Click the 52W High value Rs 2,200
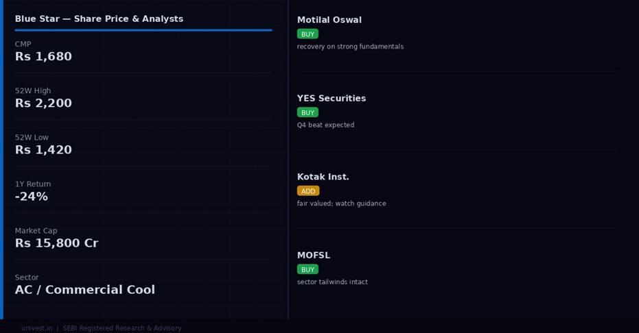 point(43,103)
